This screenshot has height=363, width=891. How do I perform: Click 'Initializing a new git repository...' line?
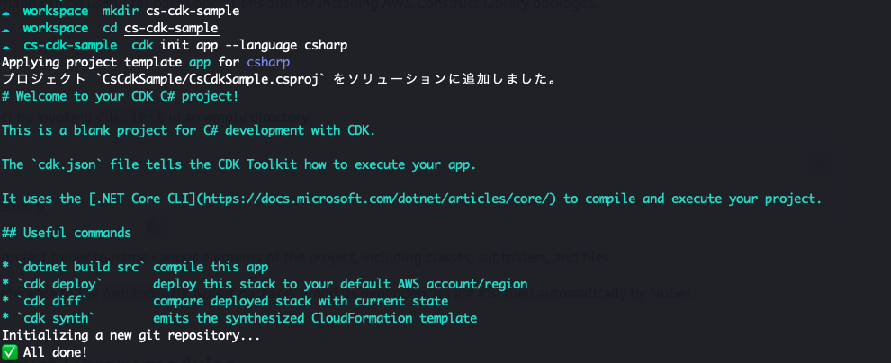pos(131,335)
